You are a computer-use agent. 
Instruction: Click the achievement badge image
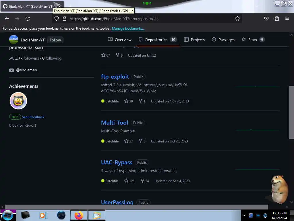(18, 101)
